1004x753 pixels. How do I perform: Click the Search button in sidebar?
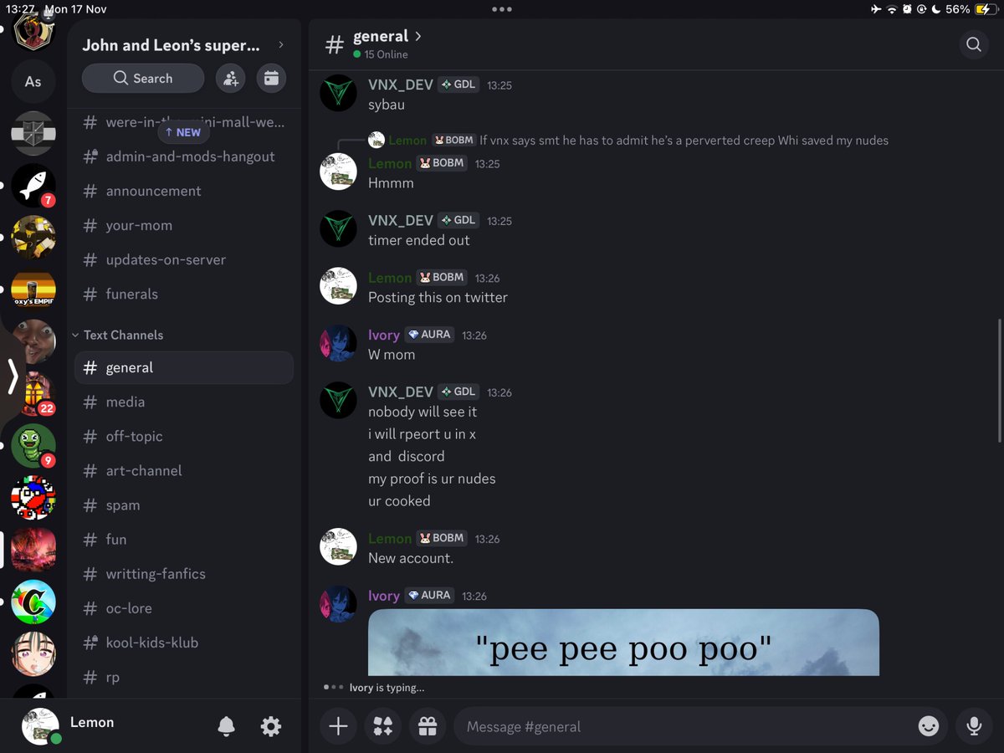(143, 79)
